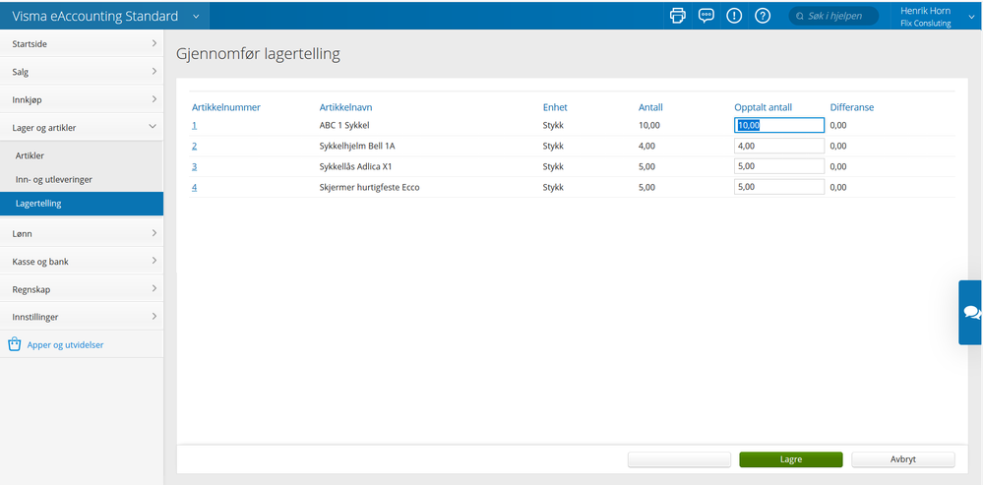The height and width of the screenshot is (485, 983).
Task: Click the Differanse column header
Action: pos(852,107)
